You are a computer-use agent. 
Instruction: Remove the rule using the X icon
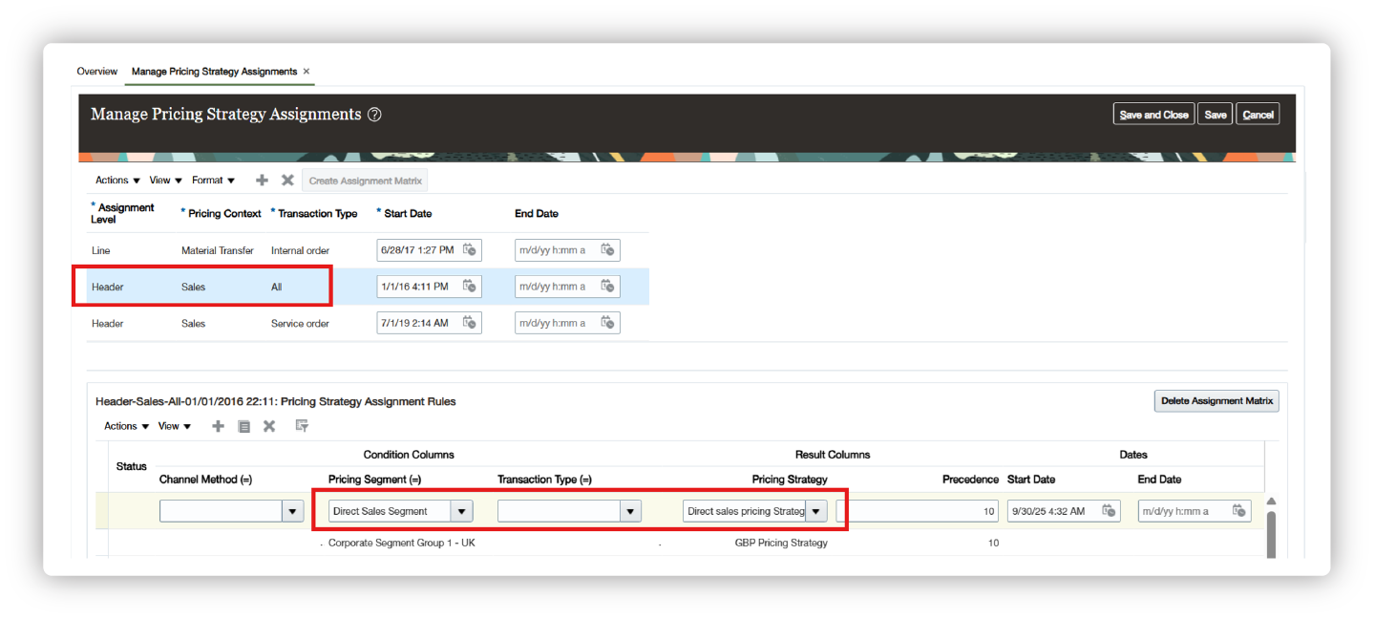coord(269,426)
